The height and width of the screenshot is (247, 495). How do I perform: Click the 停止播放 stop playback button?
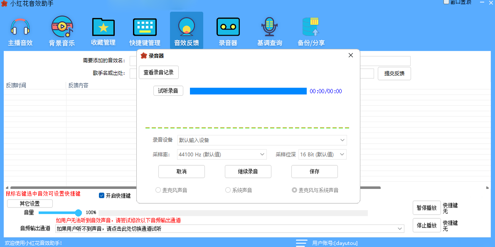(426, 225)
